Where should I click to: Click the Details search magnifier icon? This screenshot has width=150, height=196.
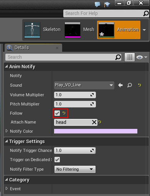click(118, 57)
